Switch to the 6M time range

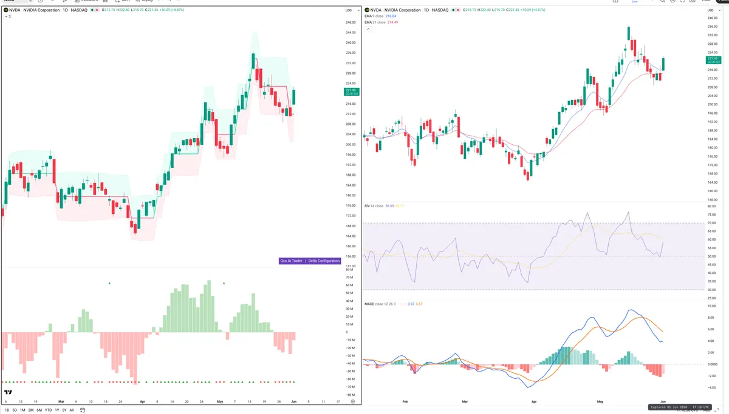pos(39,410)
